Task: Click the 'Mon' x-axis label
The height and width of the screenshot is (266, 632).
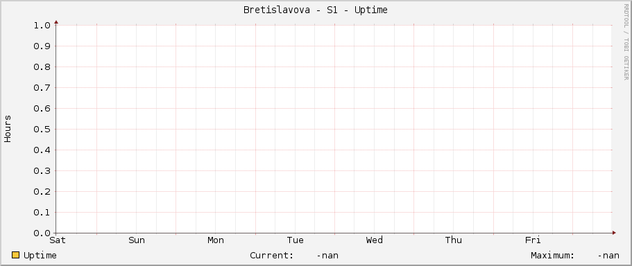Action: pos(216,240)
